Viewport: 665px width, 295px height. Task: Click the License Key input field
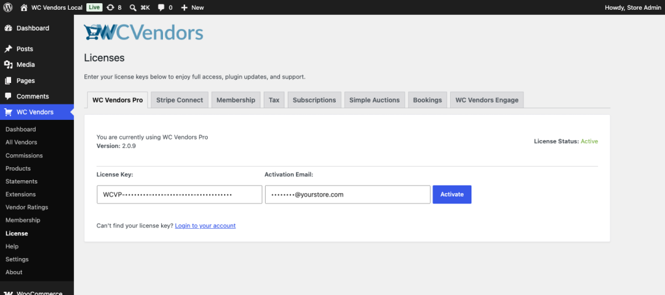pos(179,195)
